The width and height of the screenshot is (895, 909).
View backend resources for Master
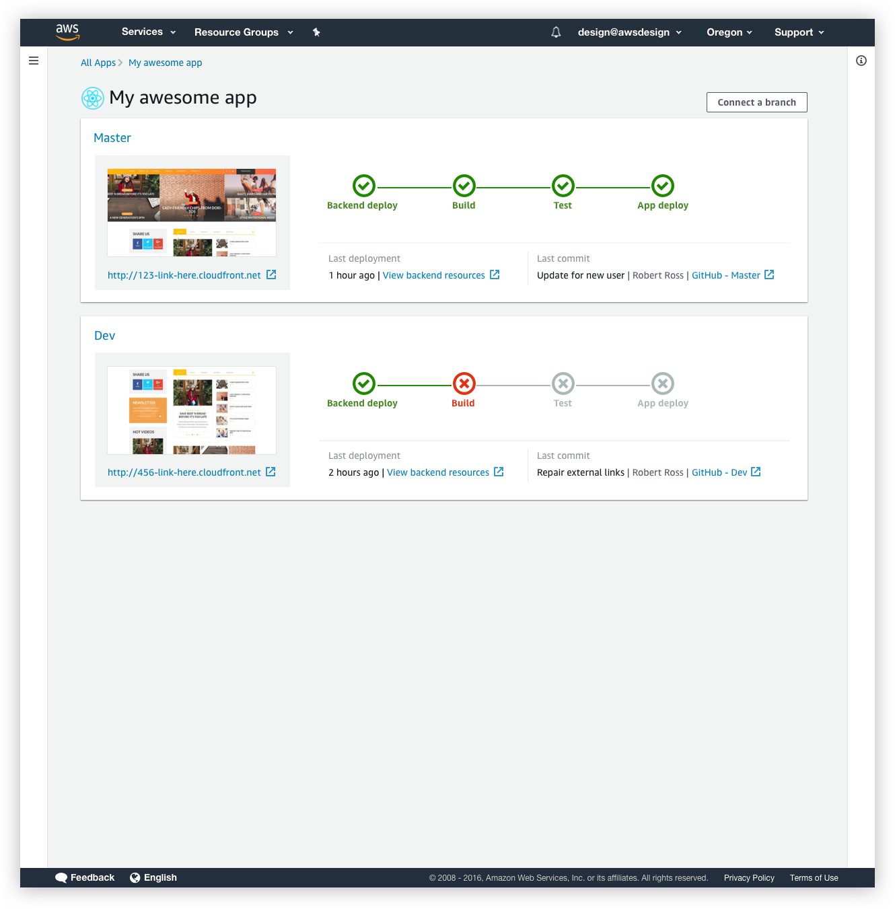coord(434,275)
